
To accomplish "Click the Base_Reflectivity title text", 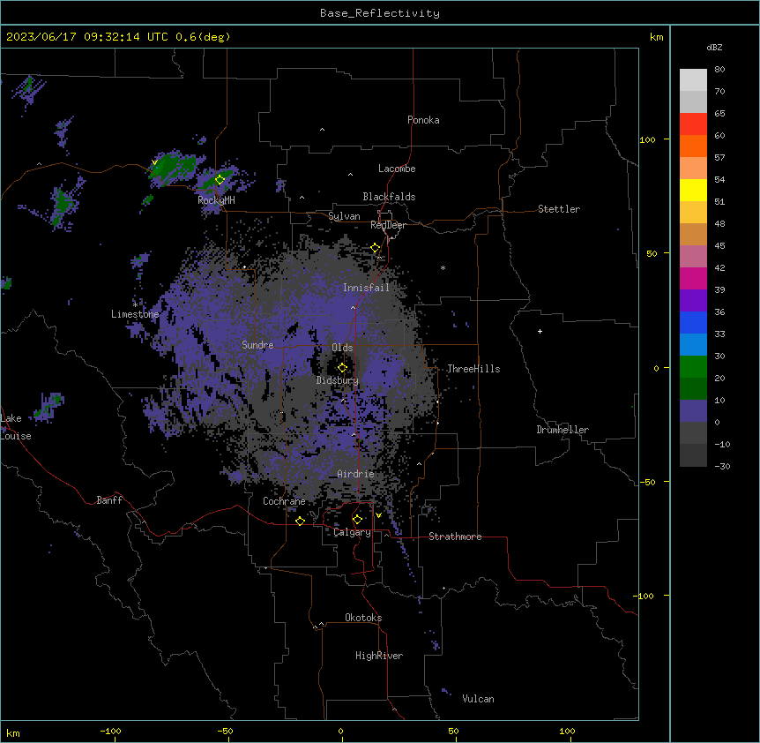I will (380, 13).
